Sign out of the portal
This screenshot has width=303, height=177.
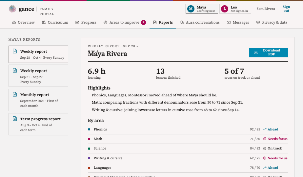coord(286,9)
